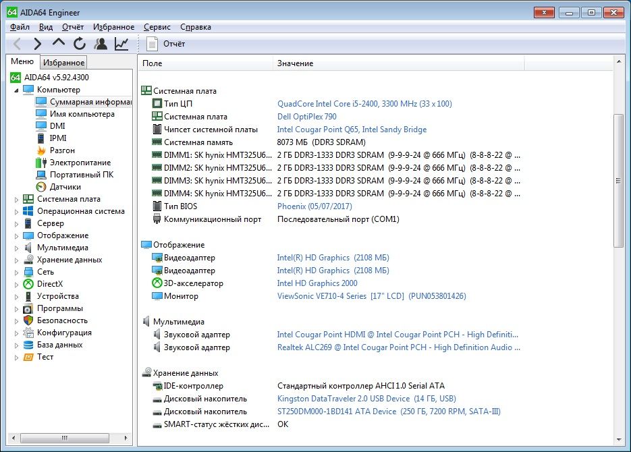Expand the Устройства tree node
631x452 pixels.
(x=16, y=297)
